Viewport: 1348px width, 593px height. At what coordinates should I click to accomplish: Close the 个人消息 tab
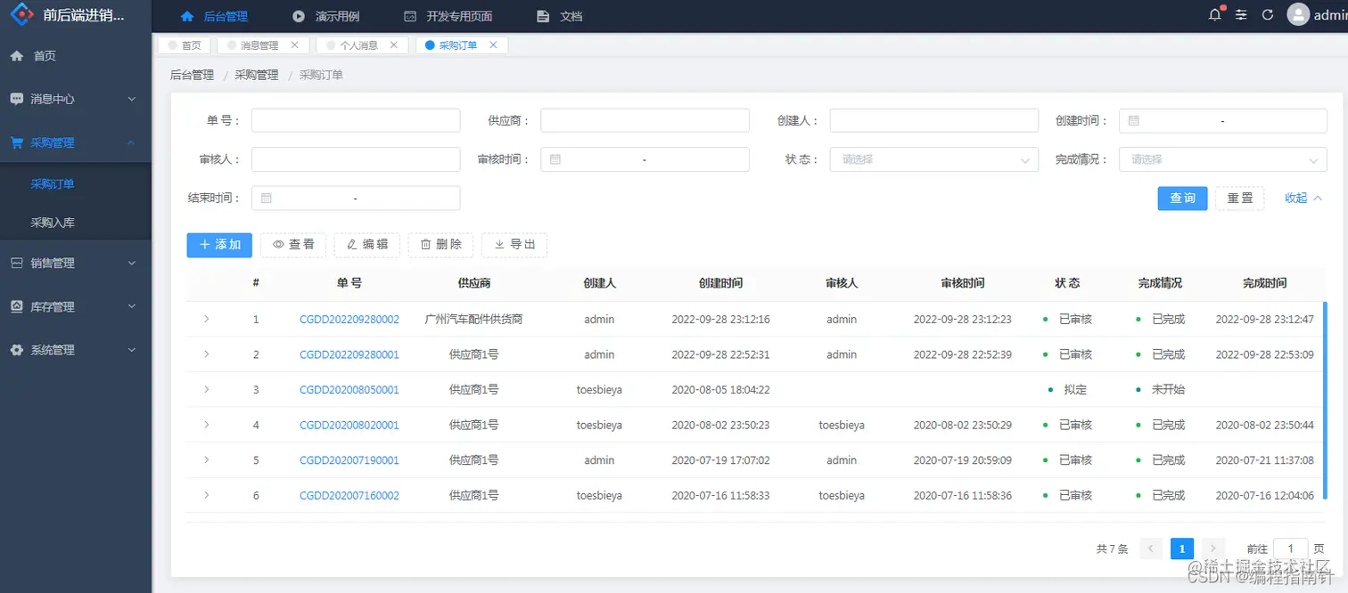pos(393,45)
